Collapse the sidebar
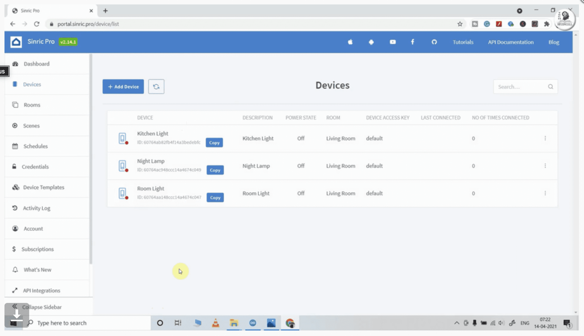 pos(42,307)
